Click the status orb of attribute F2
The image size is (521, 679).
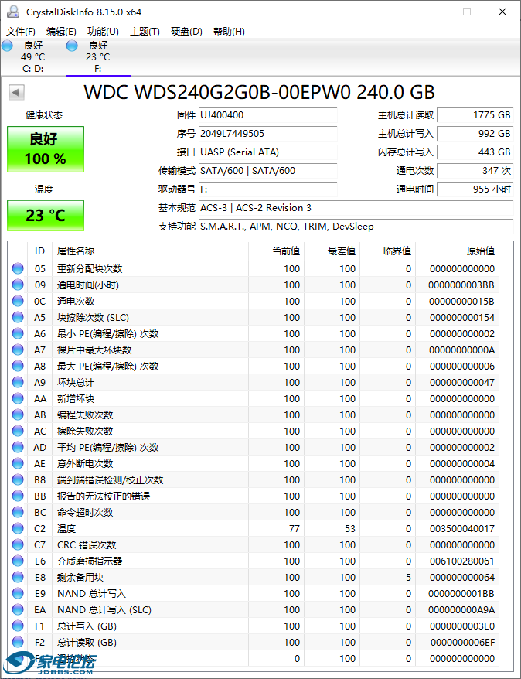[x=18, y=642]
